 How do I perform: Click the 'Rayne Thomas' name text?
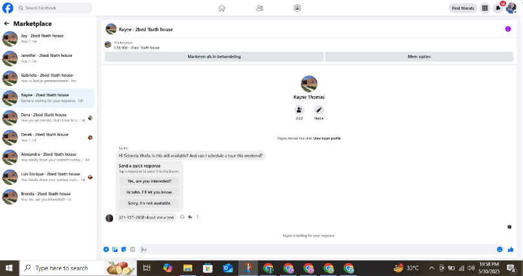click(309, 98)
